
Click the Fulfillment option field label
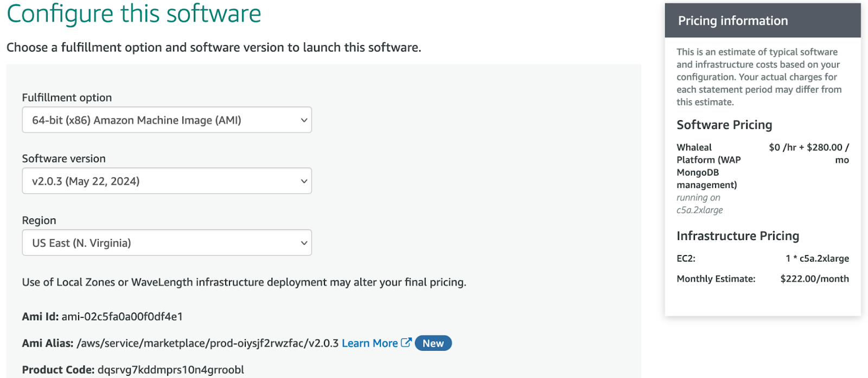click(67, 97)
